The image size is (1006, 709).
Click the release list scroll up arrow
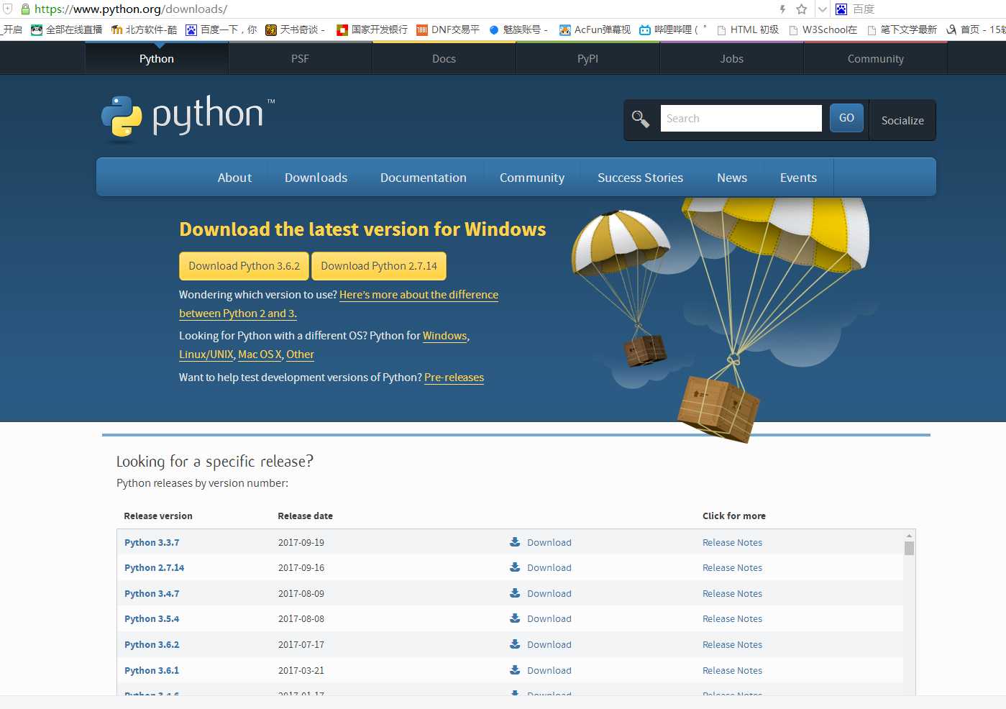tap(909, 536)
